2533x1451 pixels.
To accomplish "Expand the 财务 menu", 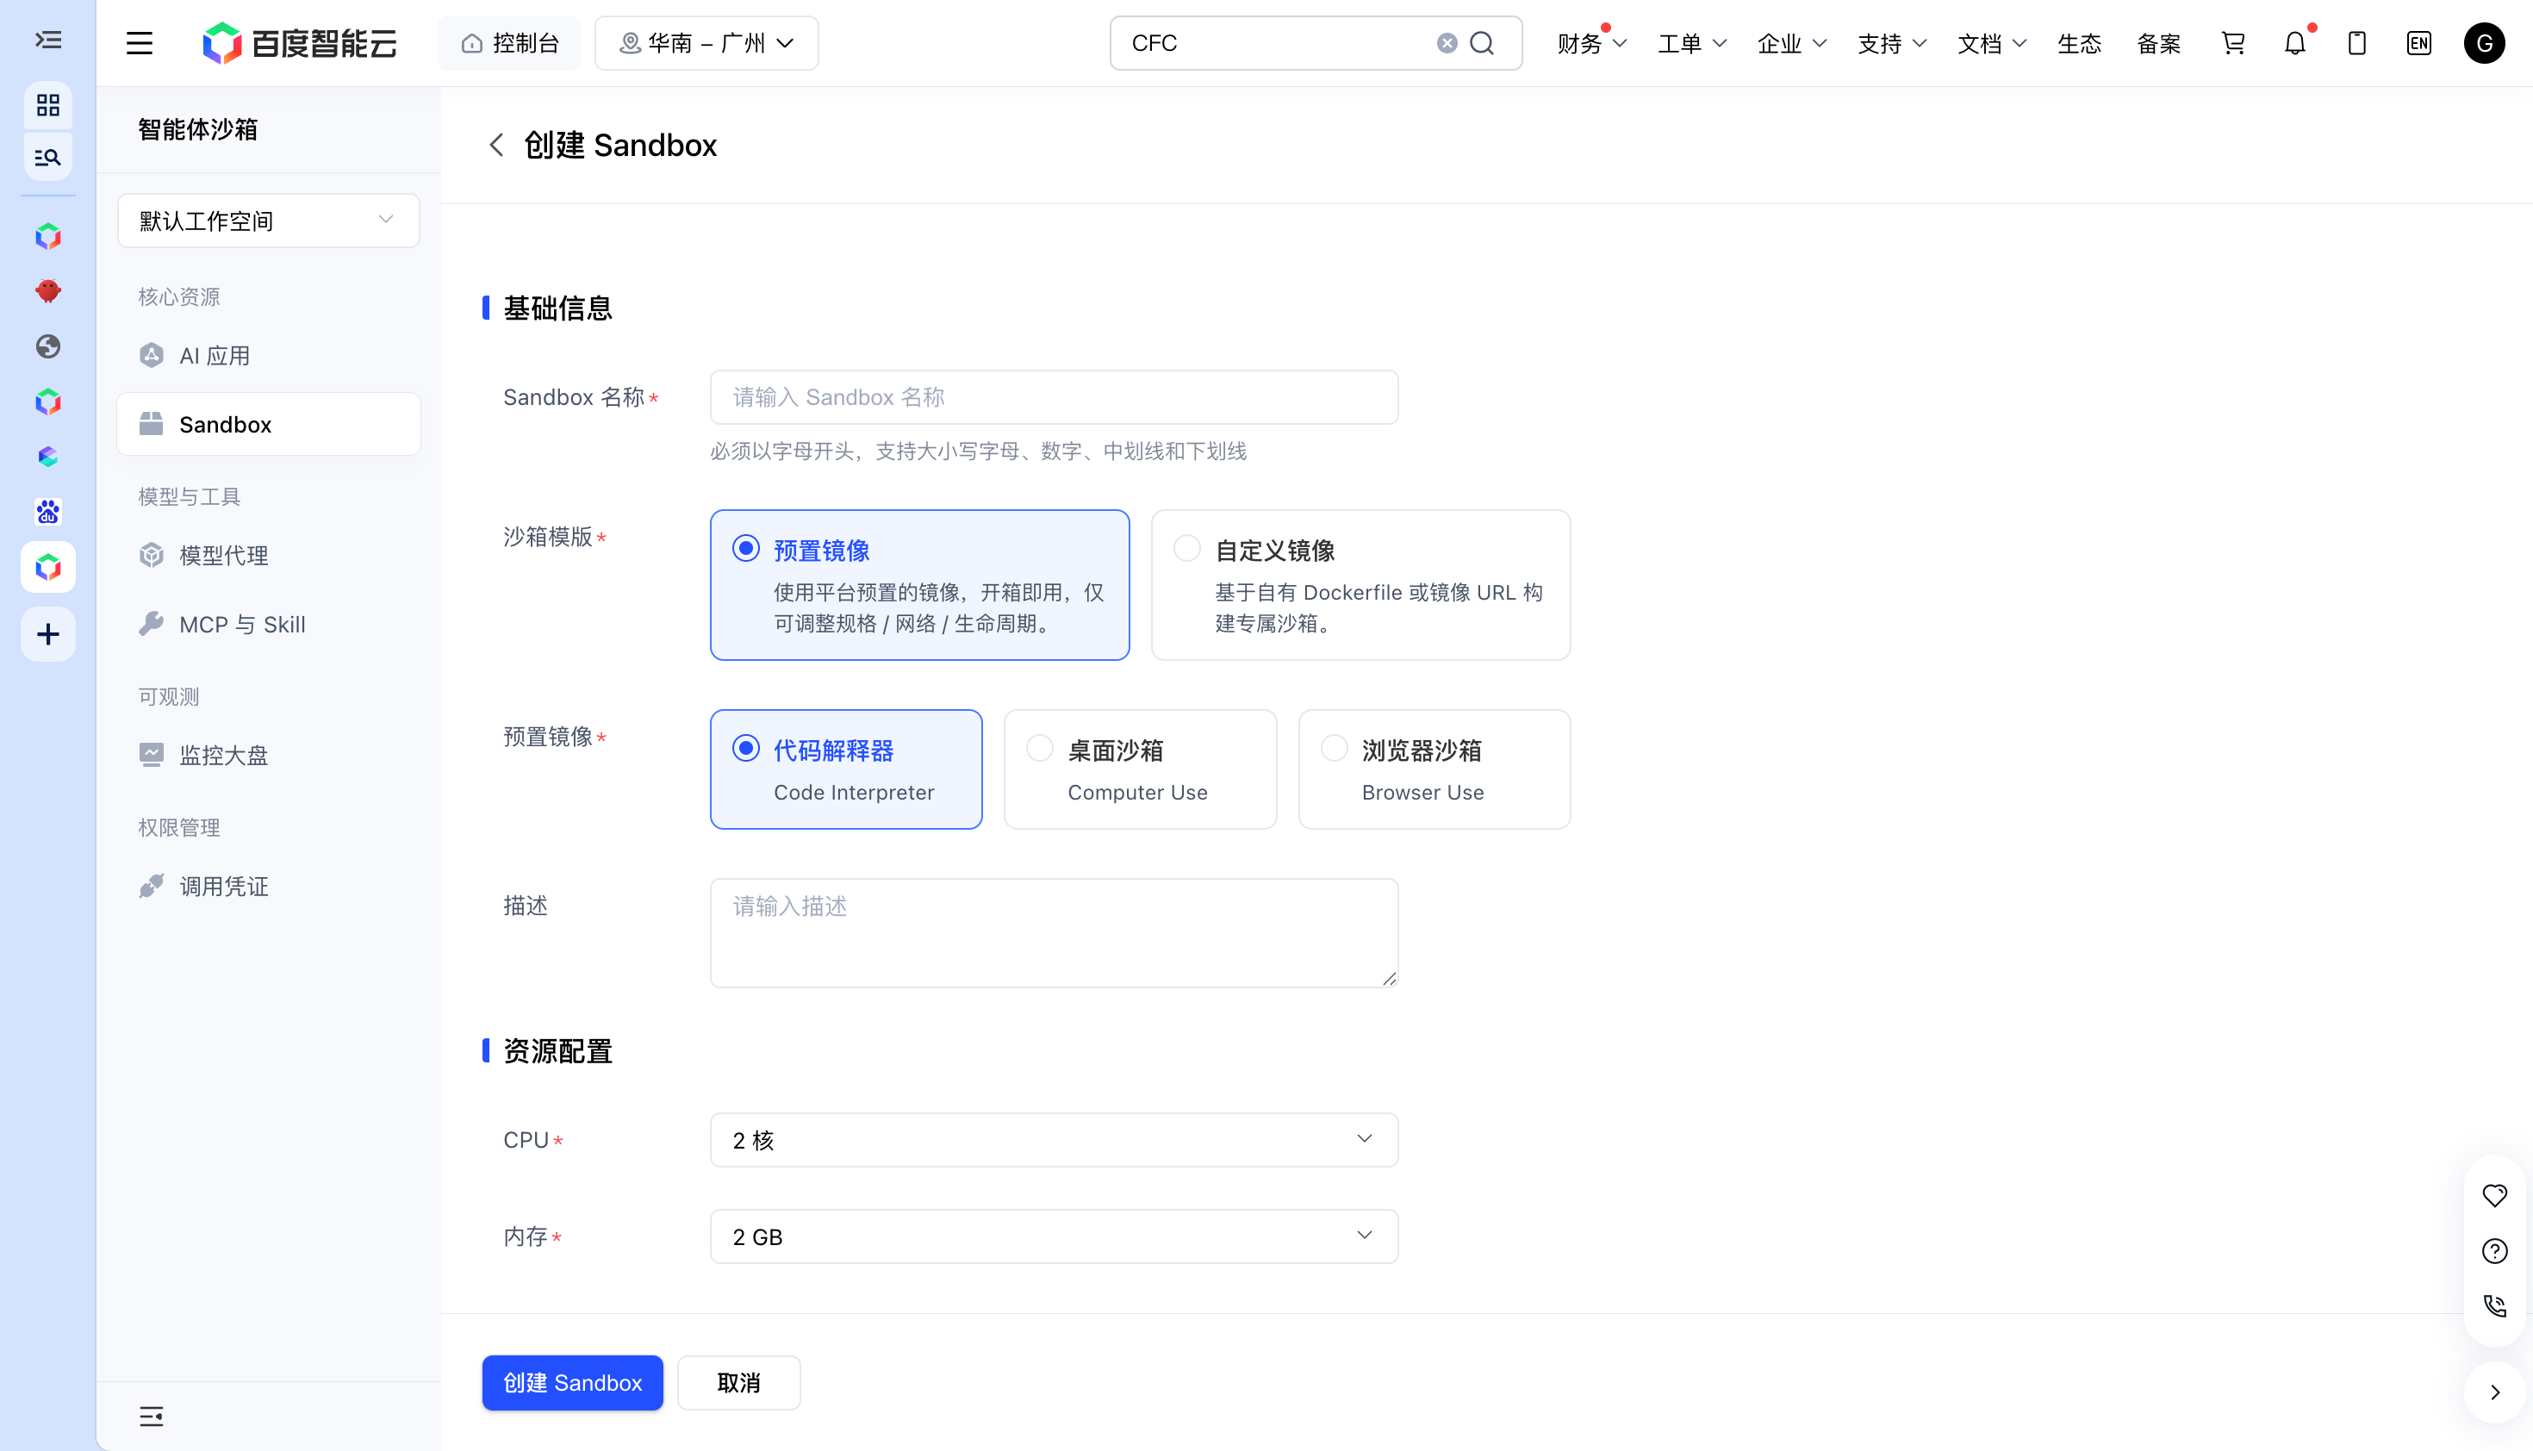I will pyautogui.click(x=1591, y=43).
